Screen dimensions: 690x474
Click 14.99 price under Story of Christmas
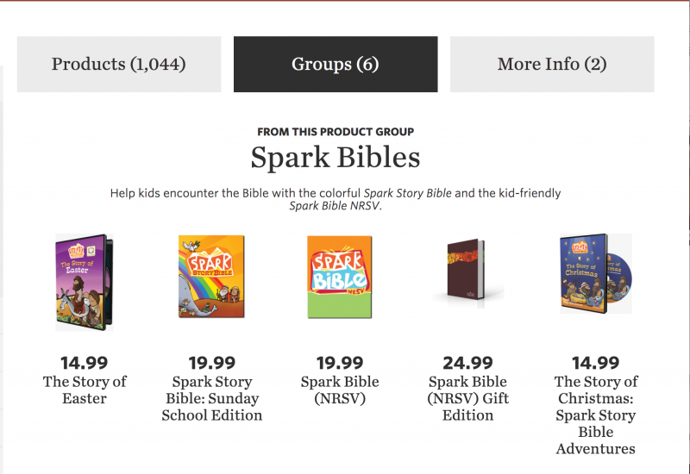coord(596,363)
